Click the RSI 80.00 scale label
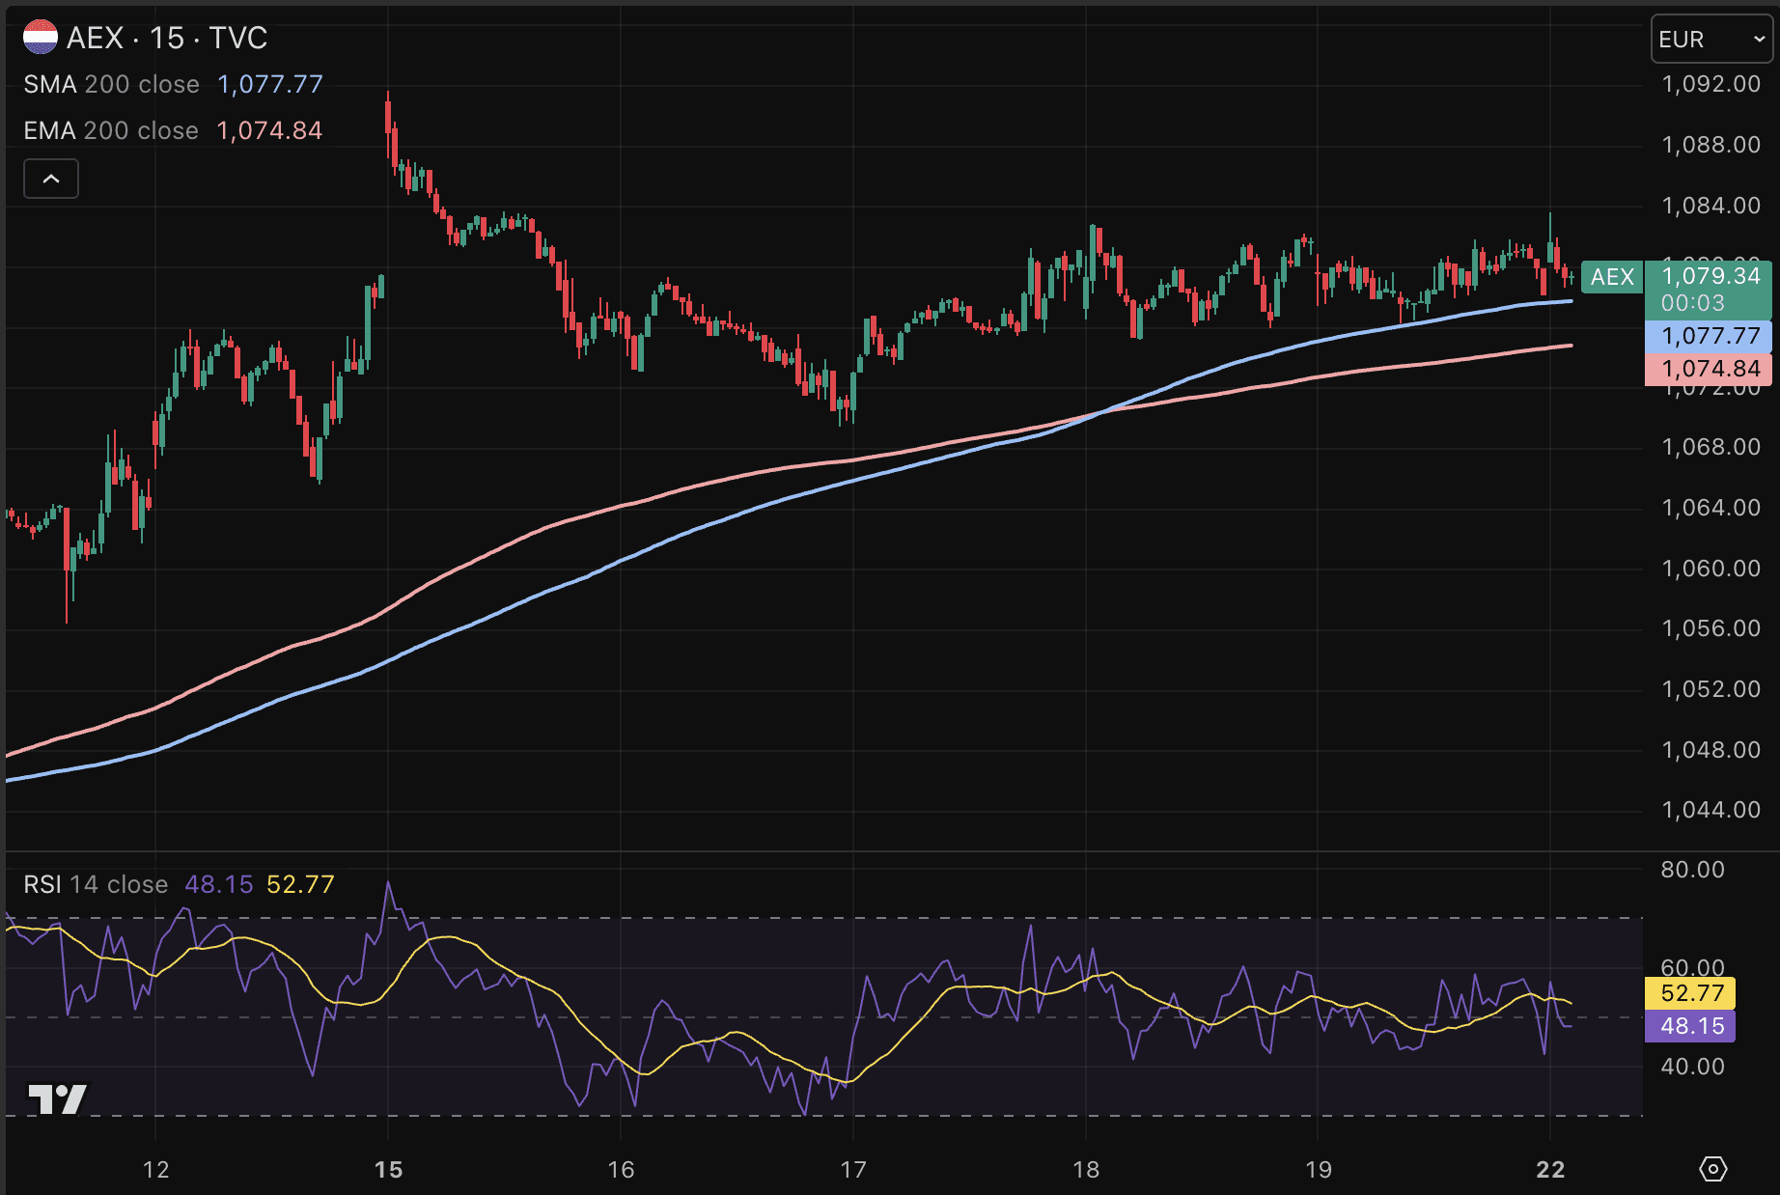 (1692, 870)
